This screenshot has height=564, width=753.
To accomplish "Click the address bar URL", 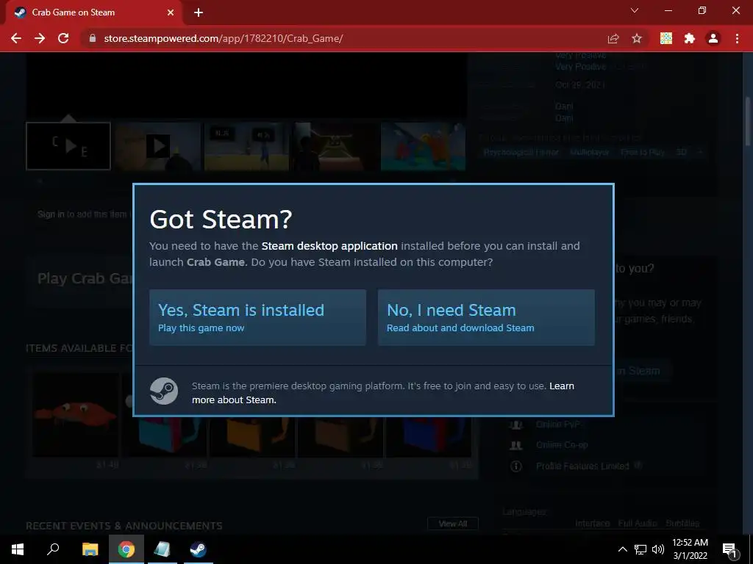I will click(224, 38).
